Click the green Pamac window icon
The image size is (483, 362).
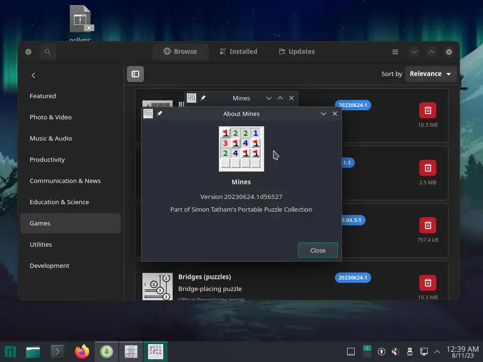(28, 52)
